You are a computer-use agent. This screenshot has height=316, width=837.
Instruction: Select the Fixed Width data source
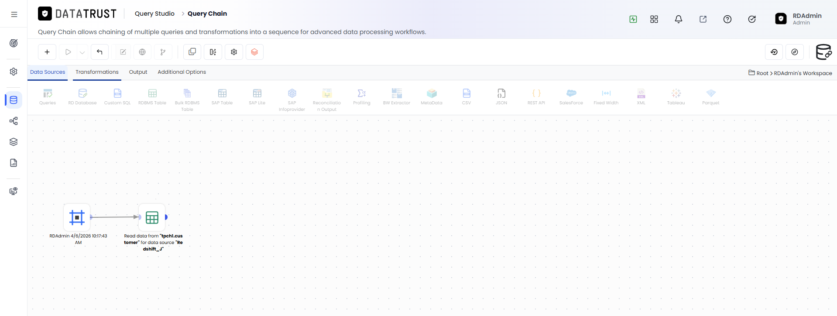click(606, 97)
